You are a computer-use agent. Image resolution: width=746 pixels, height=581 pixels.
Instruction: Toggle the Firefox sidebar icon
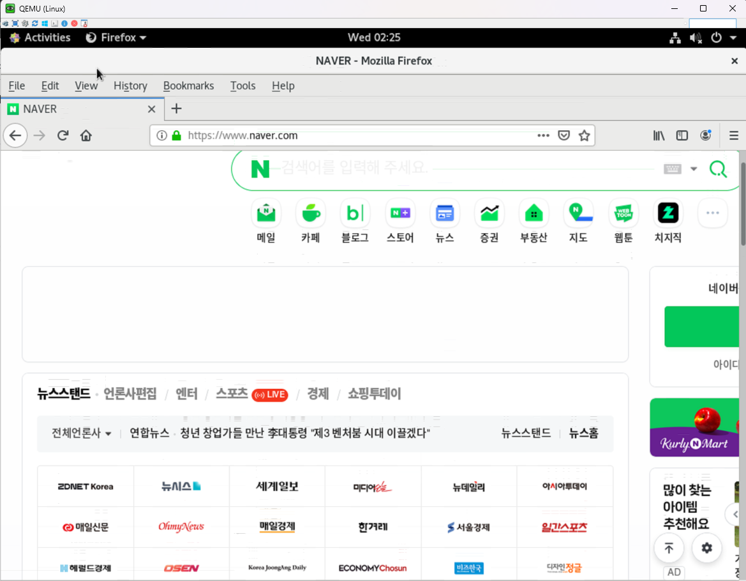click(x=682, y=135)
